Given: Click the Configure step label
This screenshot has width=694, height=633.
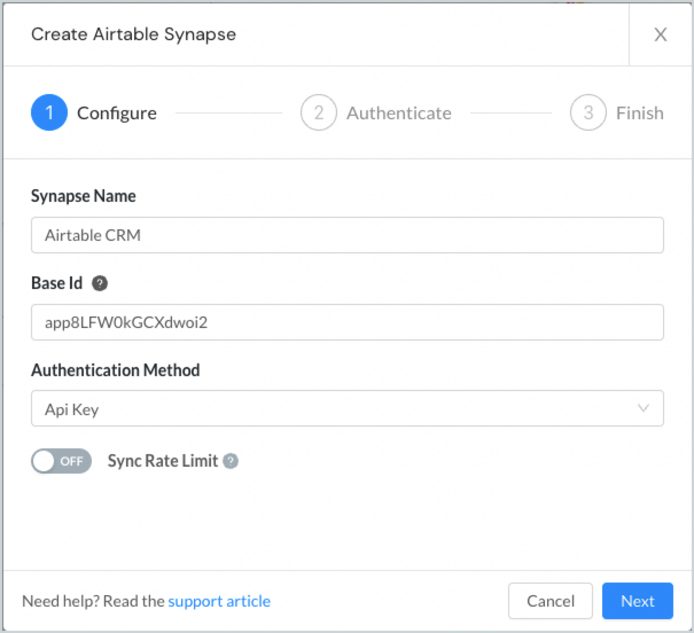Looking at the screenshot, I should (116, 112).
